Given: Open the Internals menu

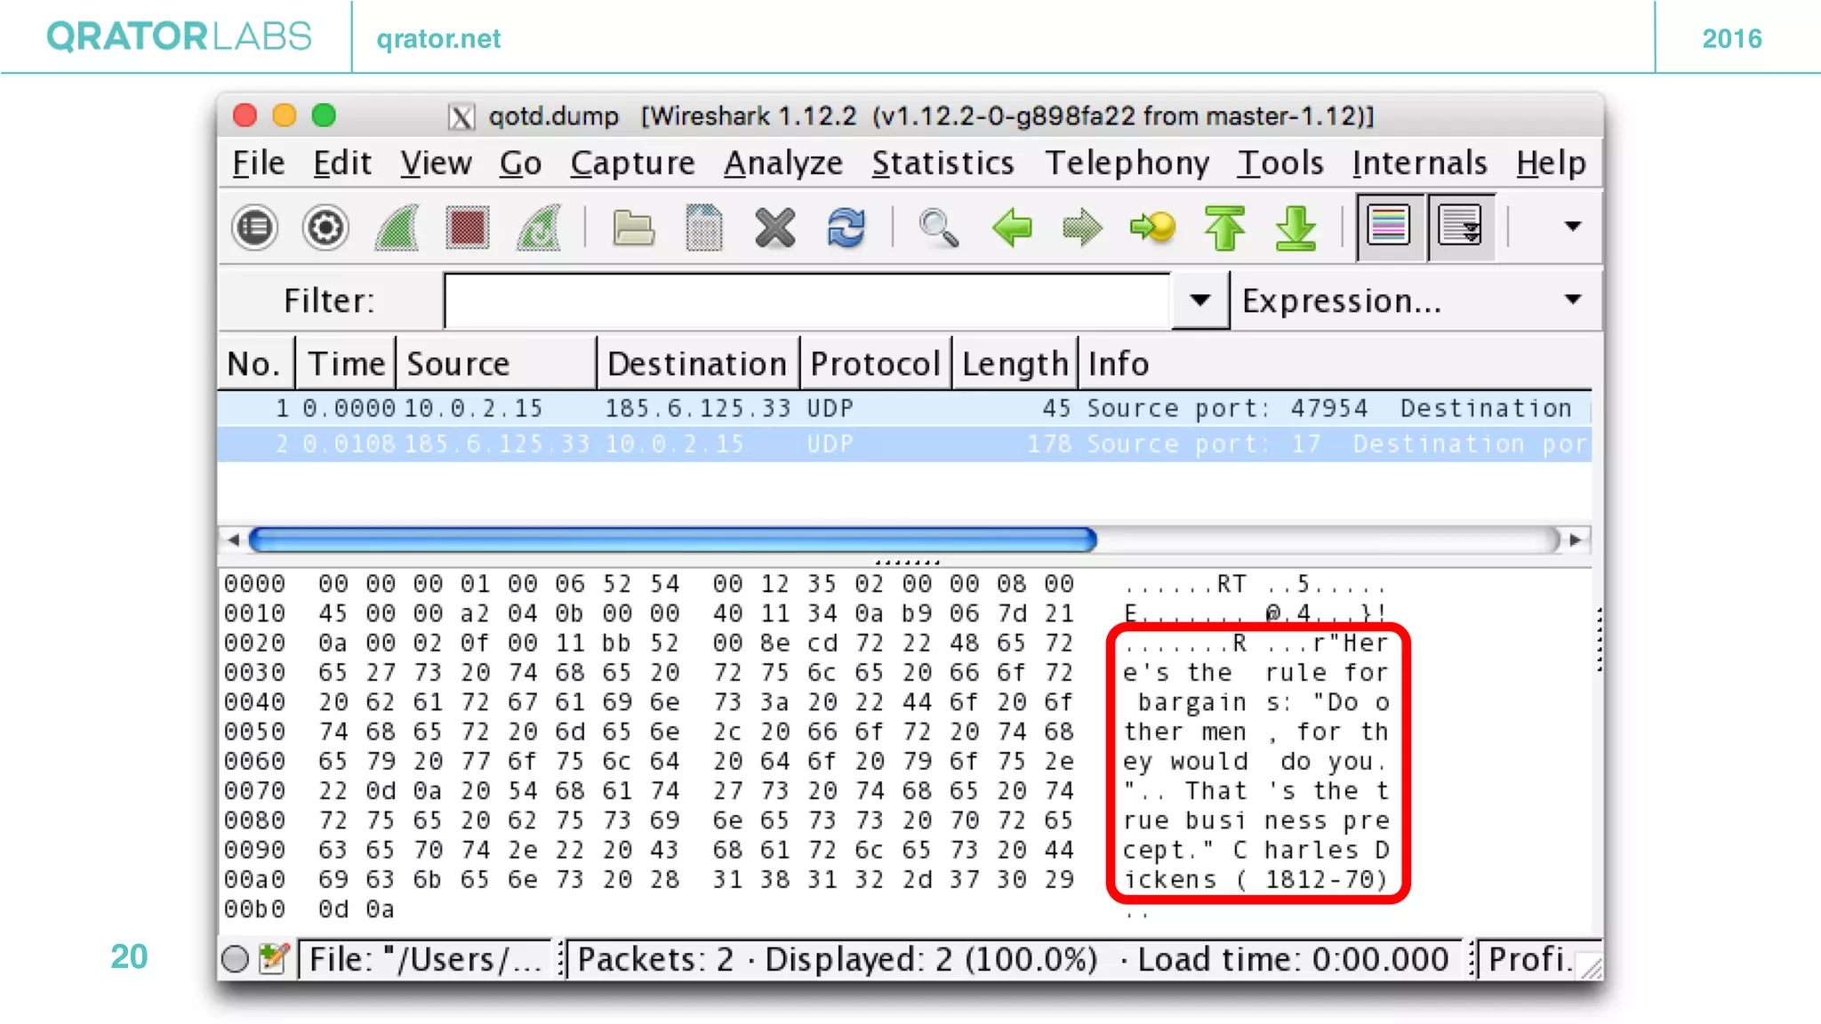Looking at the screenshot, I should pyautogui.click(x=1420, y=164).
